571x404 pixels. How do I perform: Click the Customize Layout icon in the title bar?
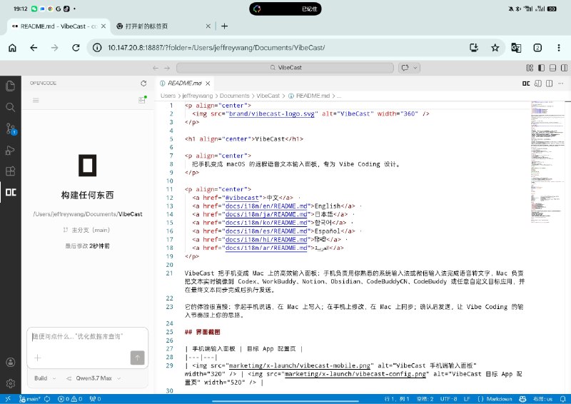coord(530,68)
